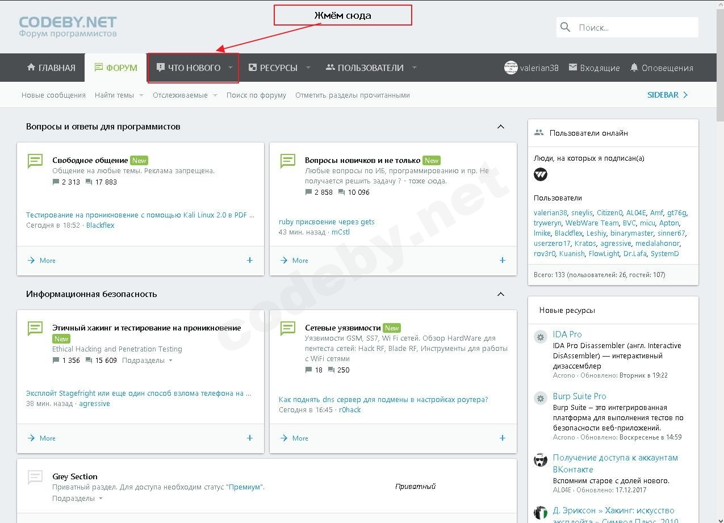Screen dimensions: 724x523
Task: Click the followed user's round avatar
Action: coord(541,174)
